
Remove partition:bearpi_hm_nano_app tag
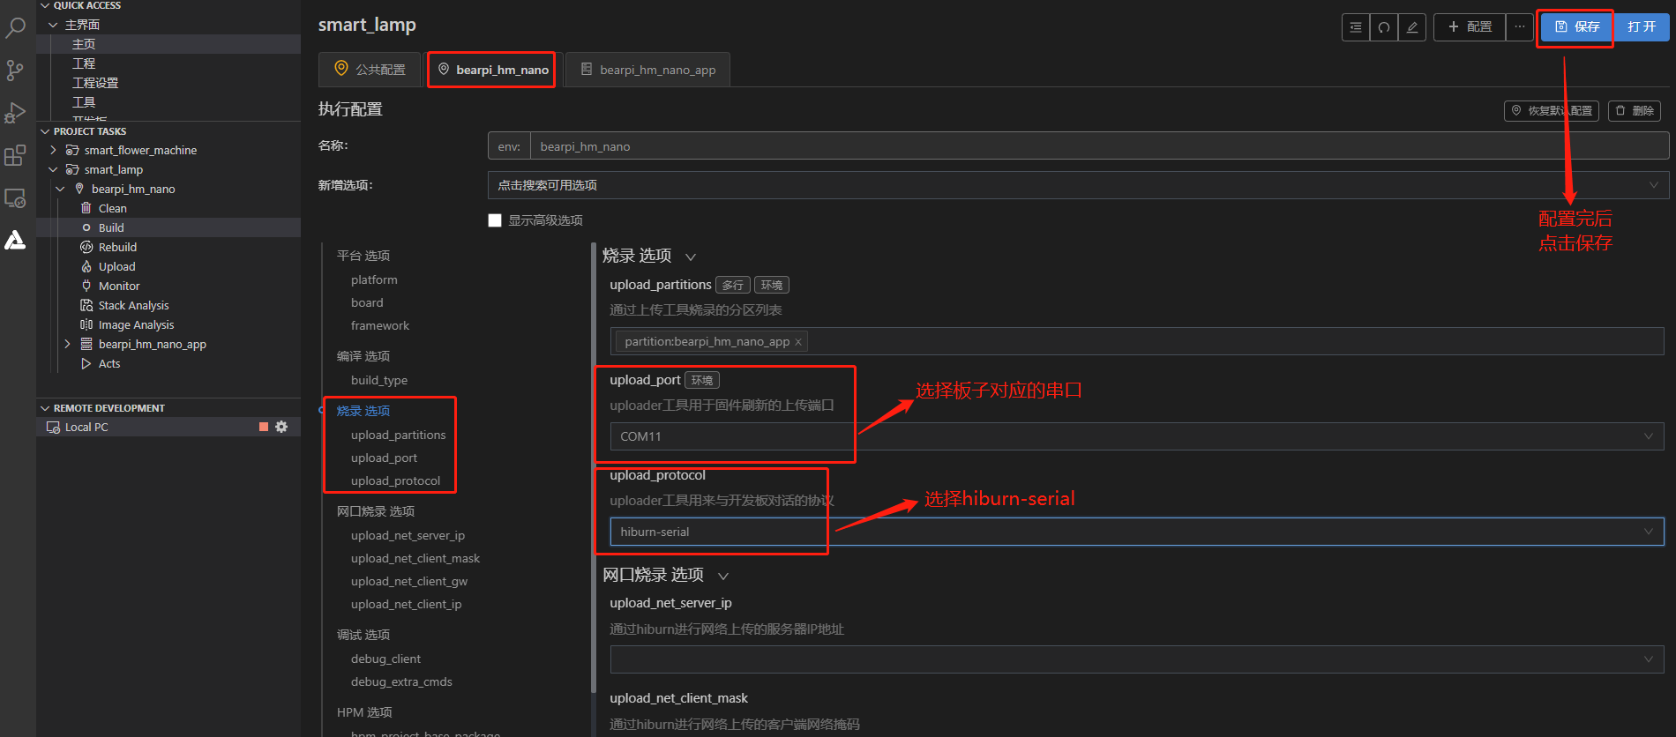(798, 342)
